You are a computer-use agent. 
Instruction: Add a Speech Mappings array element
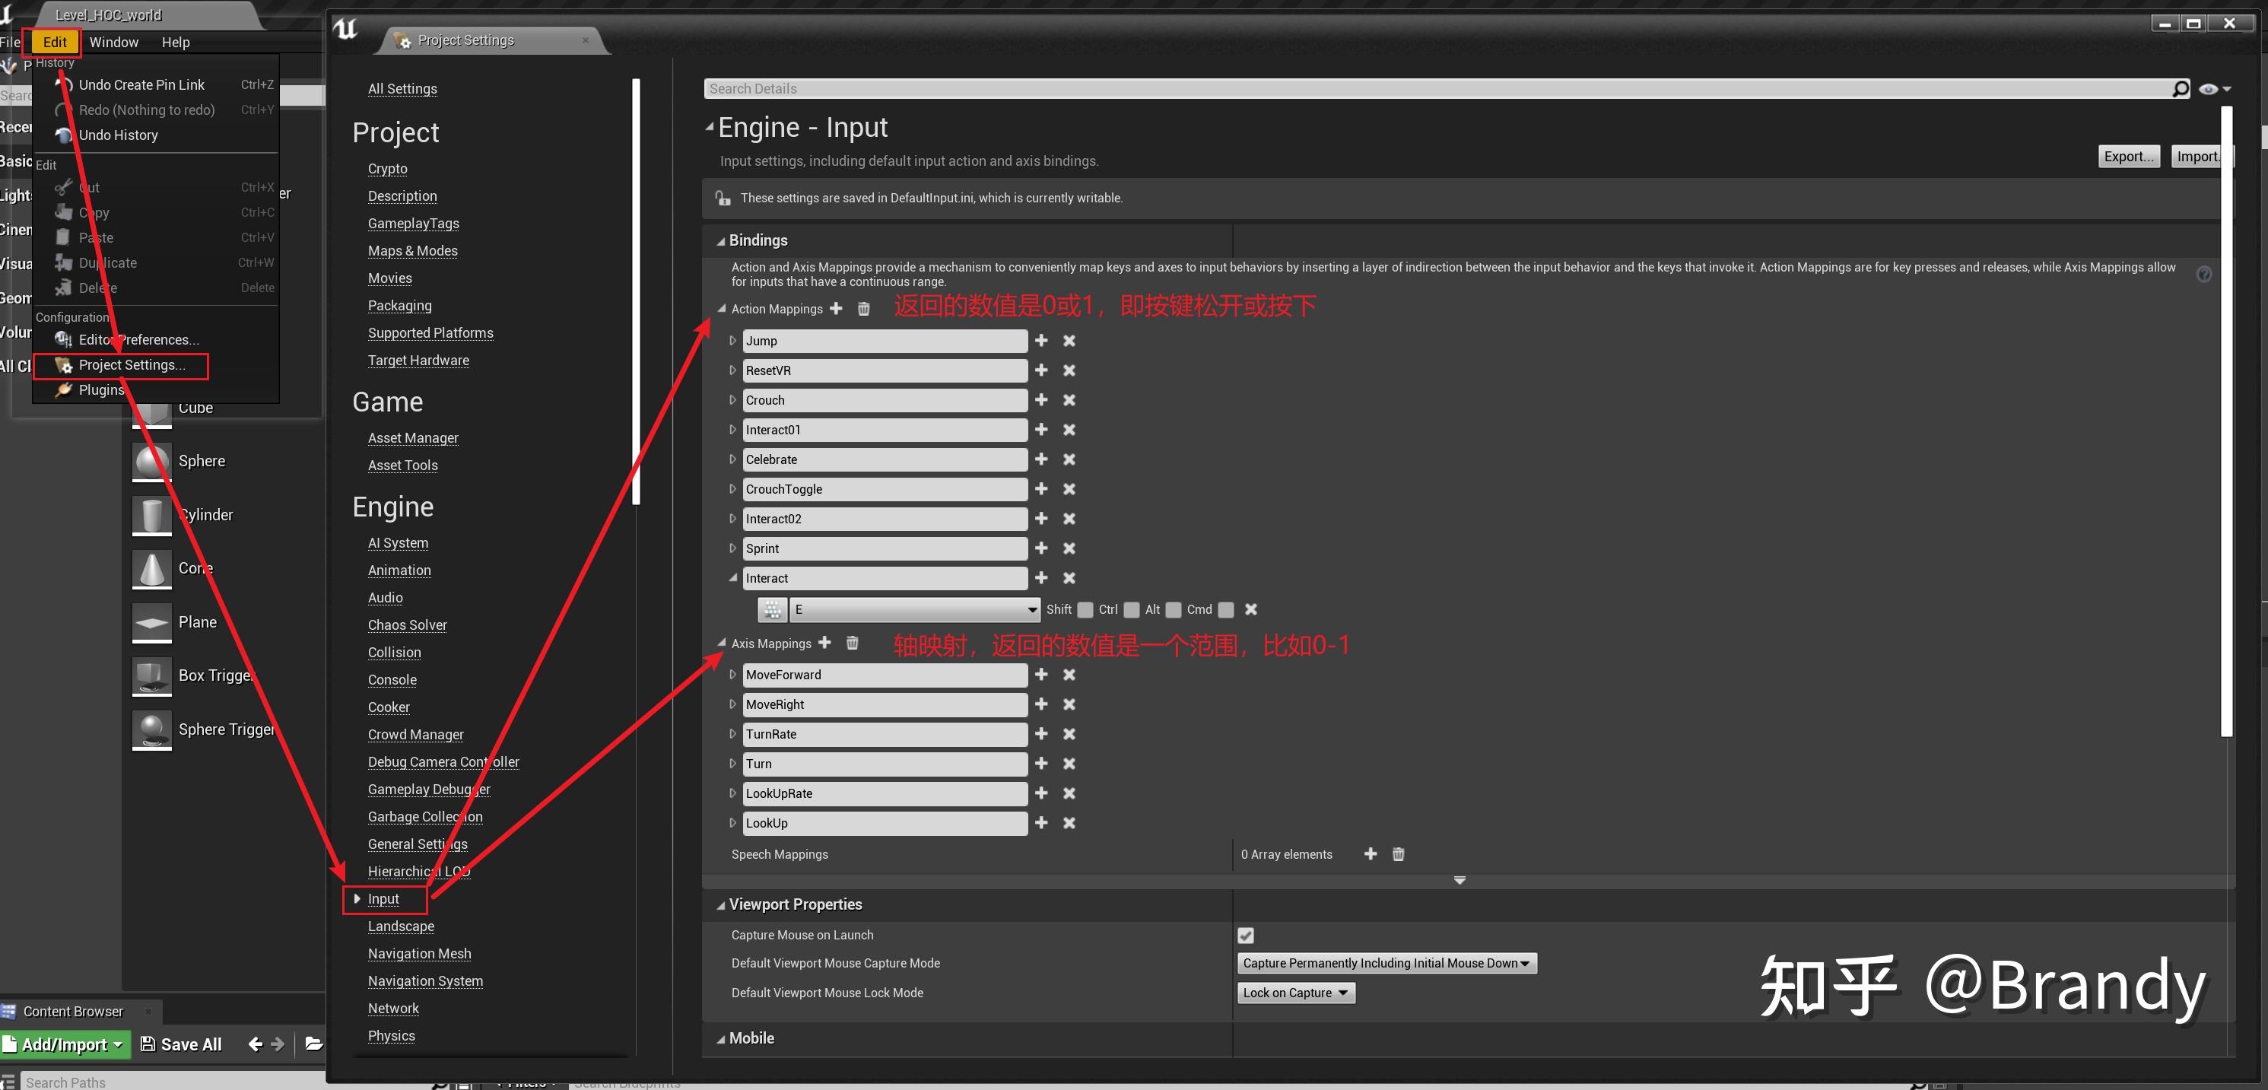(x=1370, y=854)
